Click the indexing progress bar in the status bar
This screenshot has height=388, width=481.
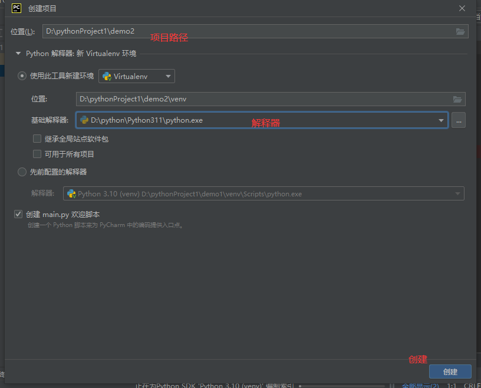(x=341, y=386)
